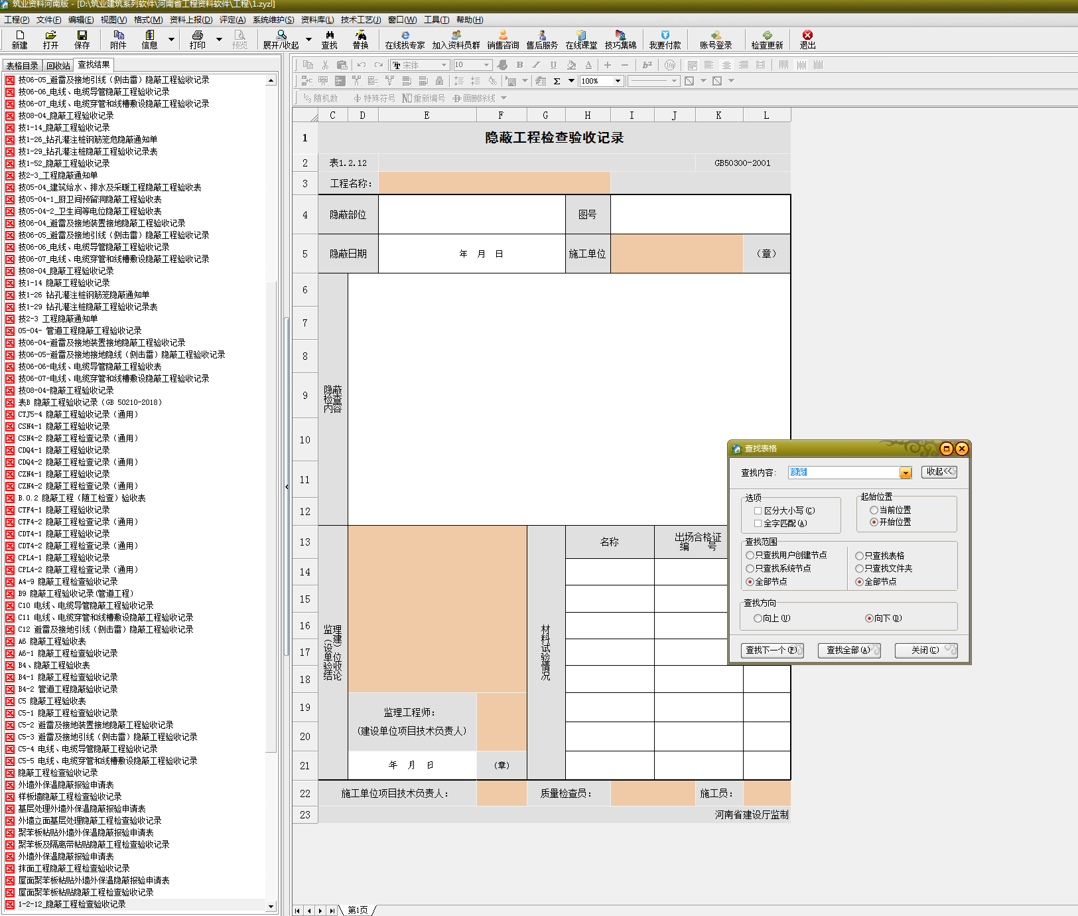This screenshot has width=1078, height=916.
Task: Select the 只查找用户创建节点 radio option
Action: pyautogui.click(x=750, y=555)
